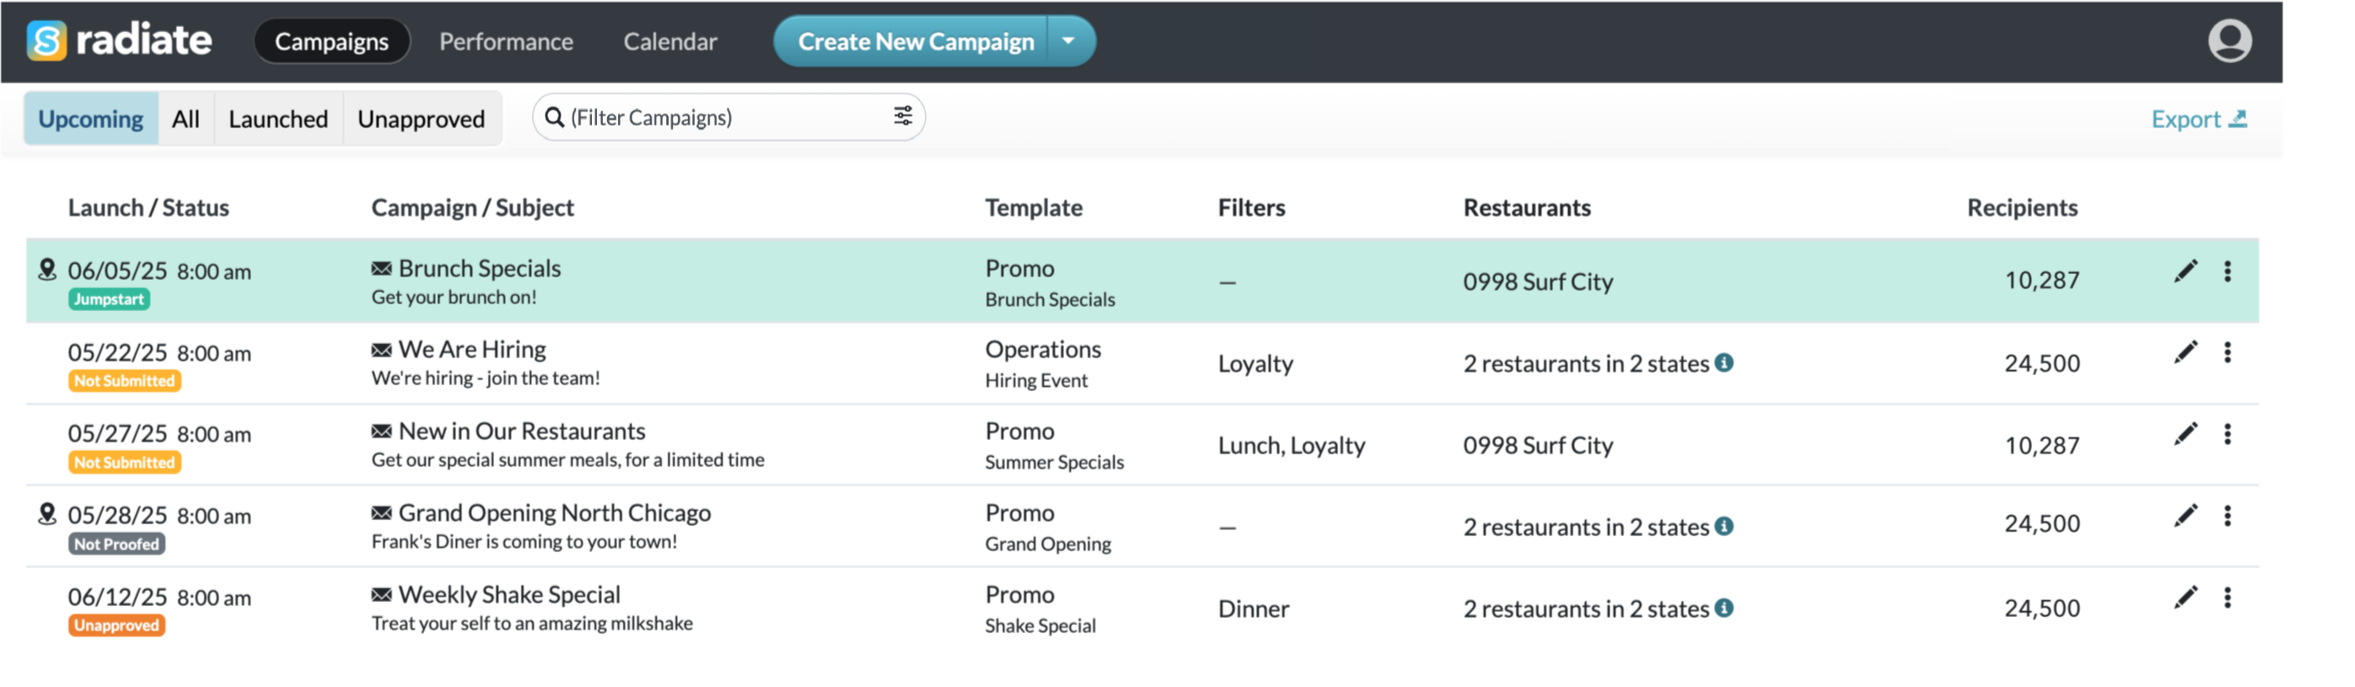Viewport: 2355px width, 687px height.
Task: Open more options for We Are Hiring
Action: [2227, 352]
